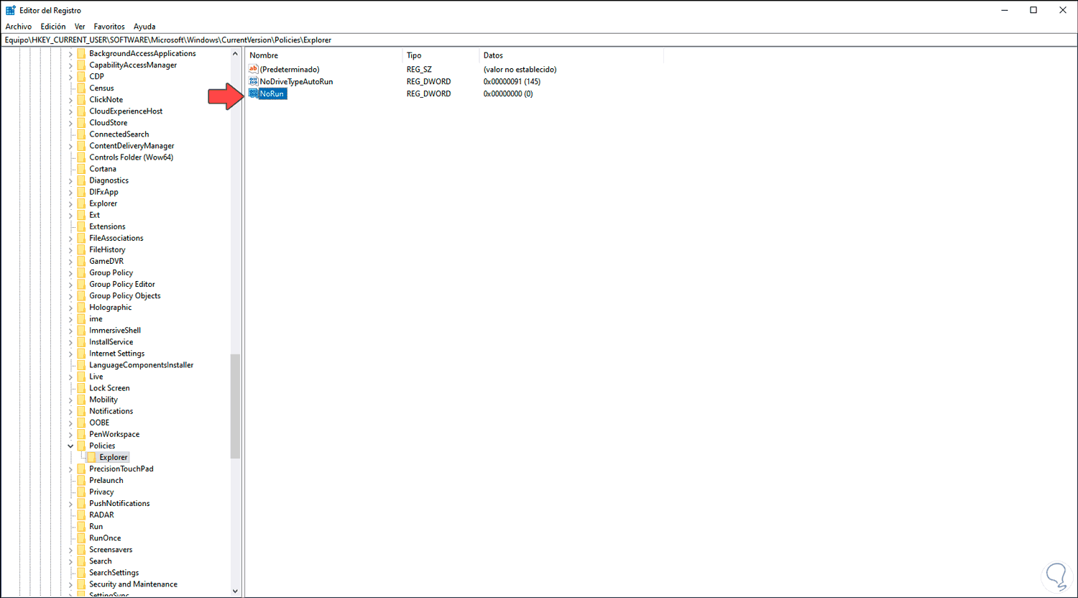1078x598 pixels.
Task: Click the Ext key folder icon
Action: point(81,215)
